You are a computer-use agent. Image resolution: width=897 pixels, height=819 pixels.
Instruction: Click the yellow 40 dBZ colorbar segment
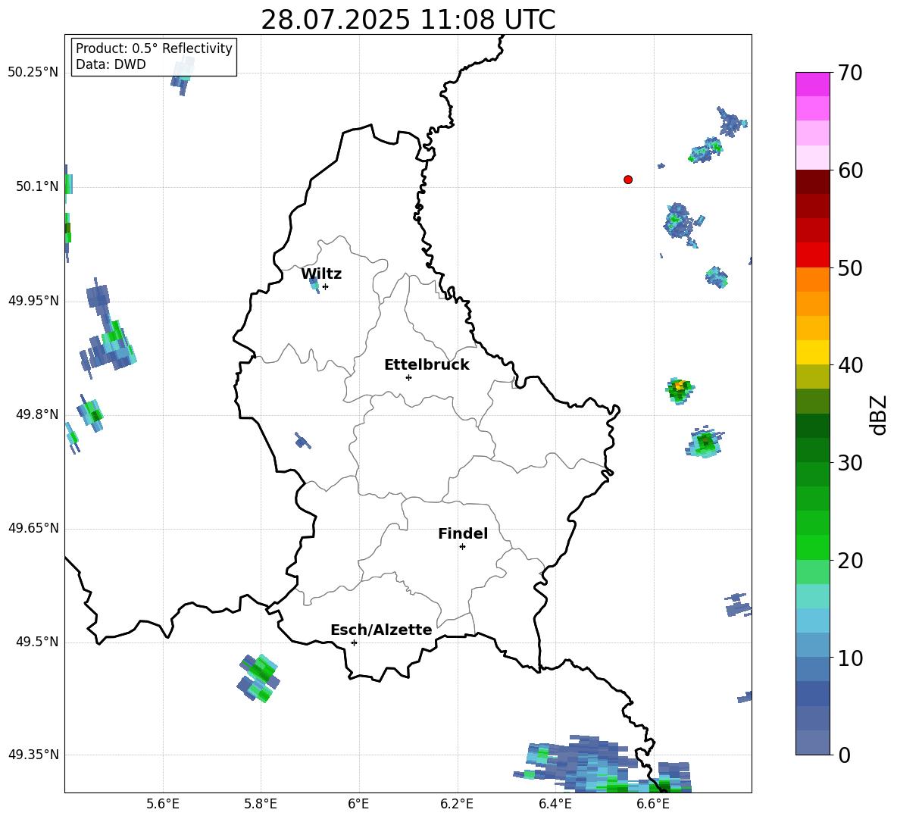point(812,352)
